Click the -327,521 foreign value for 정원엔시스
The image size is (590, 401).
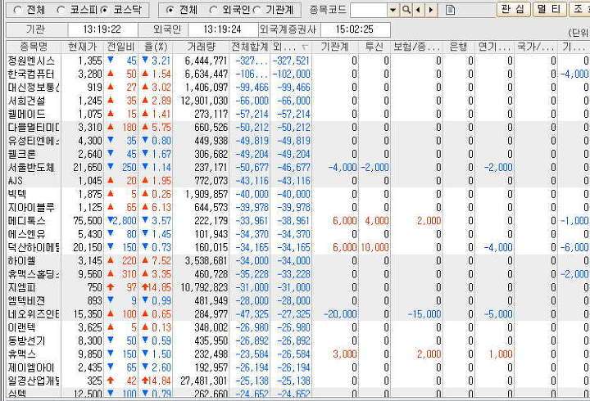291,61
